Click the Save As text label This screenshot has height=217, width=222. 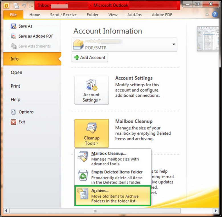[x=25, y=26]
